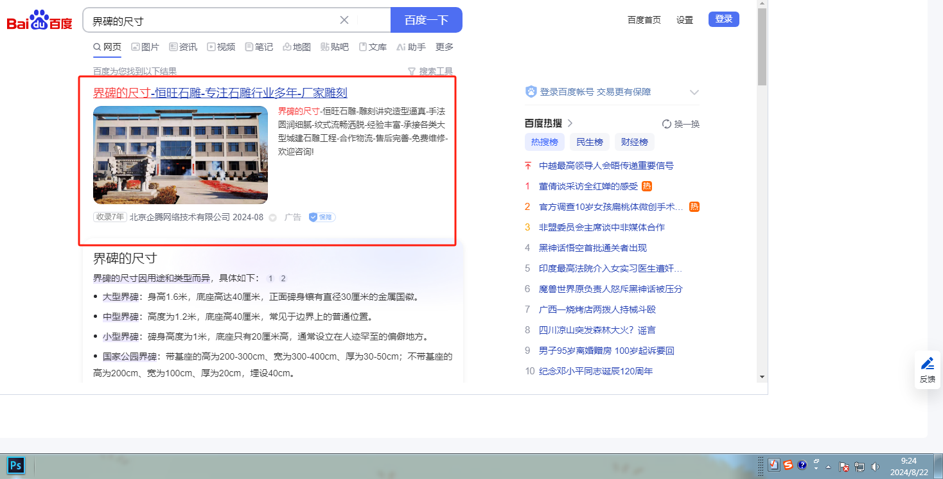943x479 pixels.
Task: Open hot search 中越最高领导人会晤传递重要信号
Action: point(606,166)
